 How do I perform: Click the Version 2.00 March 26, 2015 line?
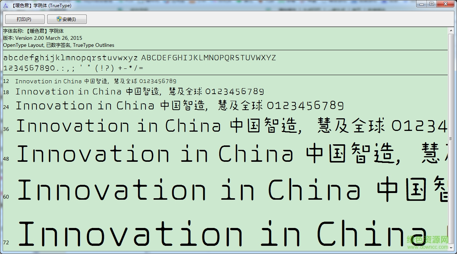[x=42, y=38]
